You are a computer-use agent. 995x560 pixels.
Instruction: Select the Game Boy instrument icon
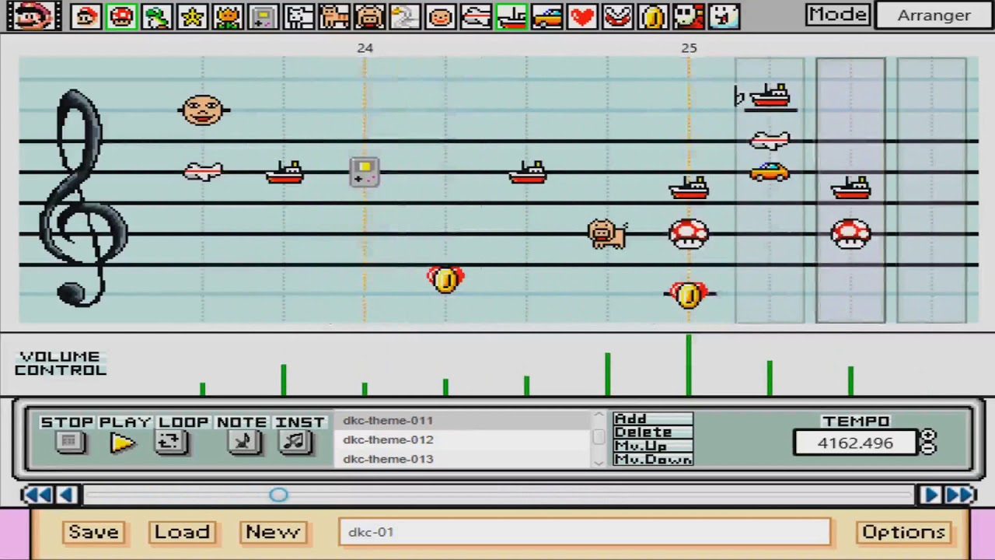[264, 16]
